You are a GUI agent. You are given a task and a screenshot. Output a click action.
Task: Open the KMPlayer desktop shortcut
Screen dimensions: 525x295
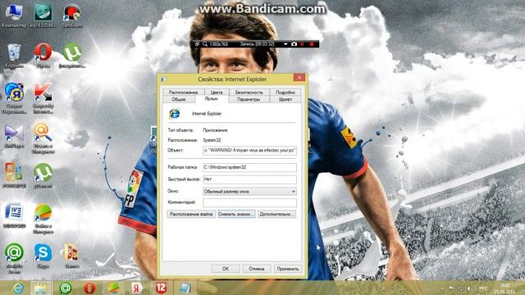click(x=14, y=136)
